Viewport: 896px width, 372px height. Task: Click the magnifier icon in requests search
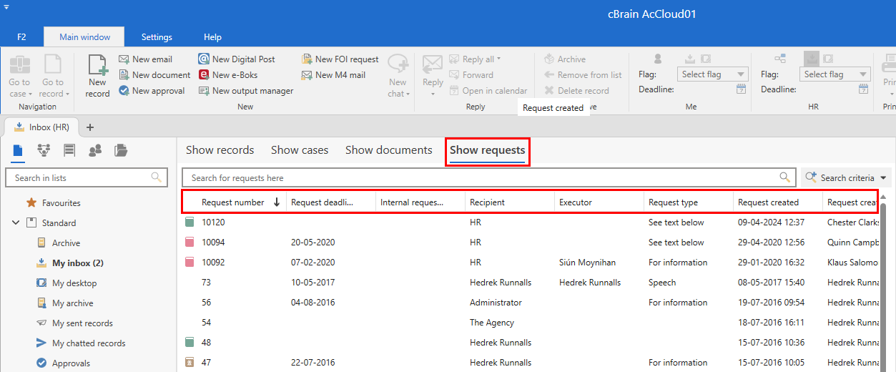pos(785,177)
